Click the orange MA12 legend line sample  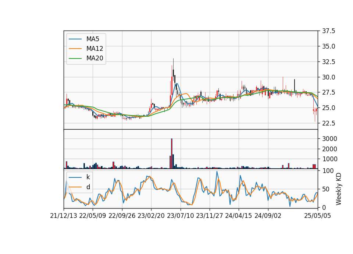(x=75, y=49)
